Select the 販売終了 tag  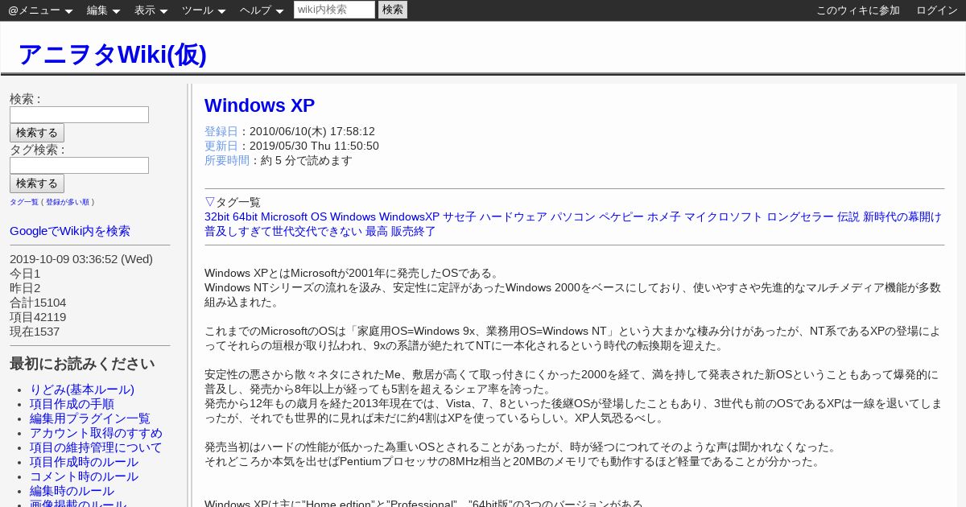pyautogui.click(x=414, y=231)
